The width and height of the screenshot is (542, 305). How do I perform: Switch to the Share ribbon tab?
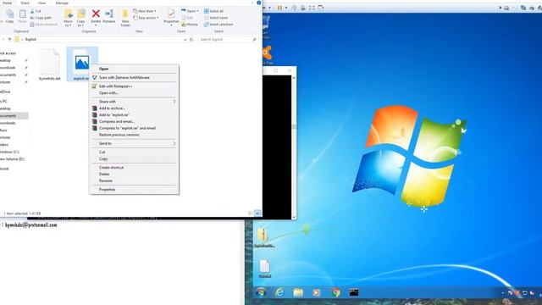25,3
